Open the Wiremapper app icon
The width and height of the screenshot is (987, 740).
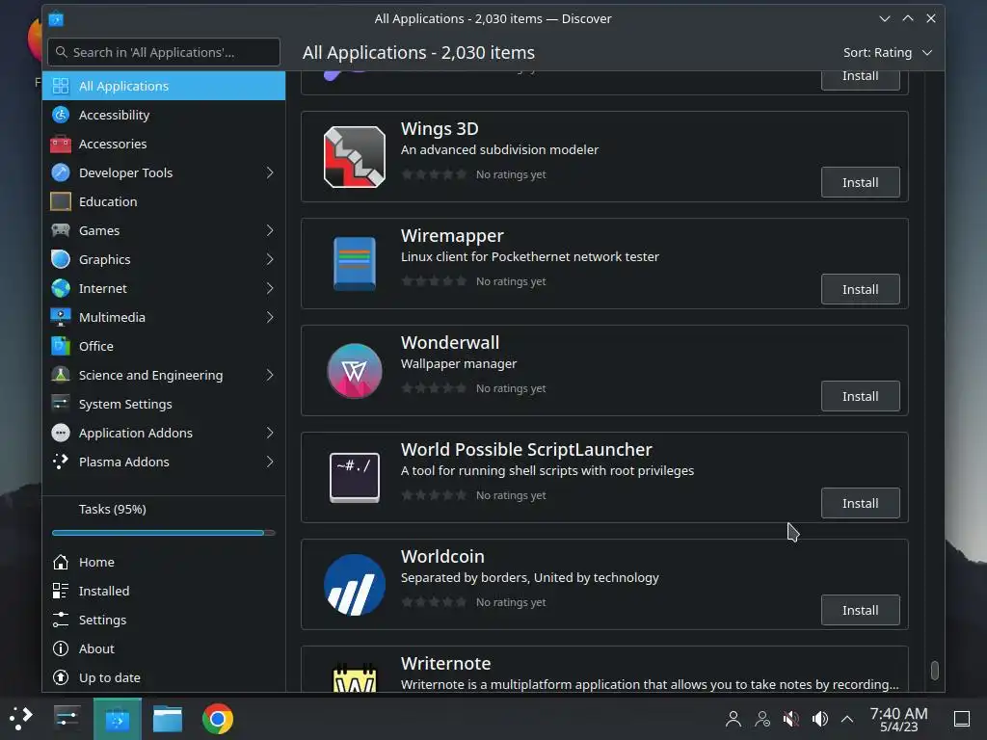pos(355,264)
